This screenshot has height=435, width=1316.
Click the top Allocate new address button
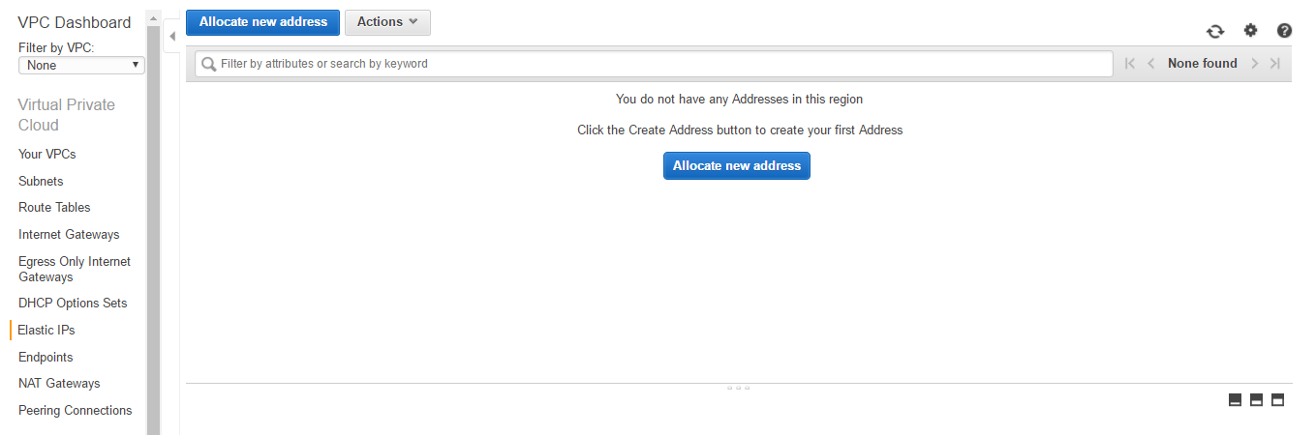pyautogui.click(x=262, y=22)
